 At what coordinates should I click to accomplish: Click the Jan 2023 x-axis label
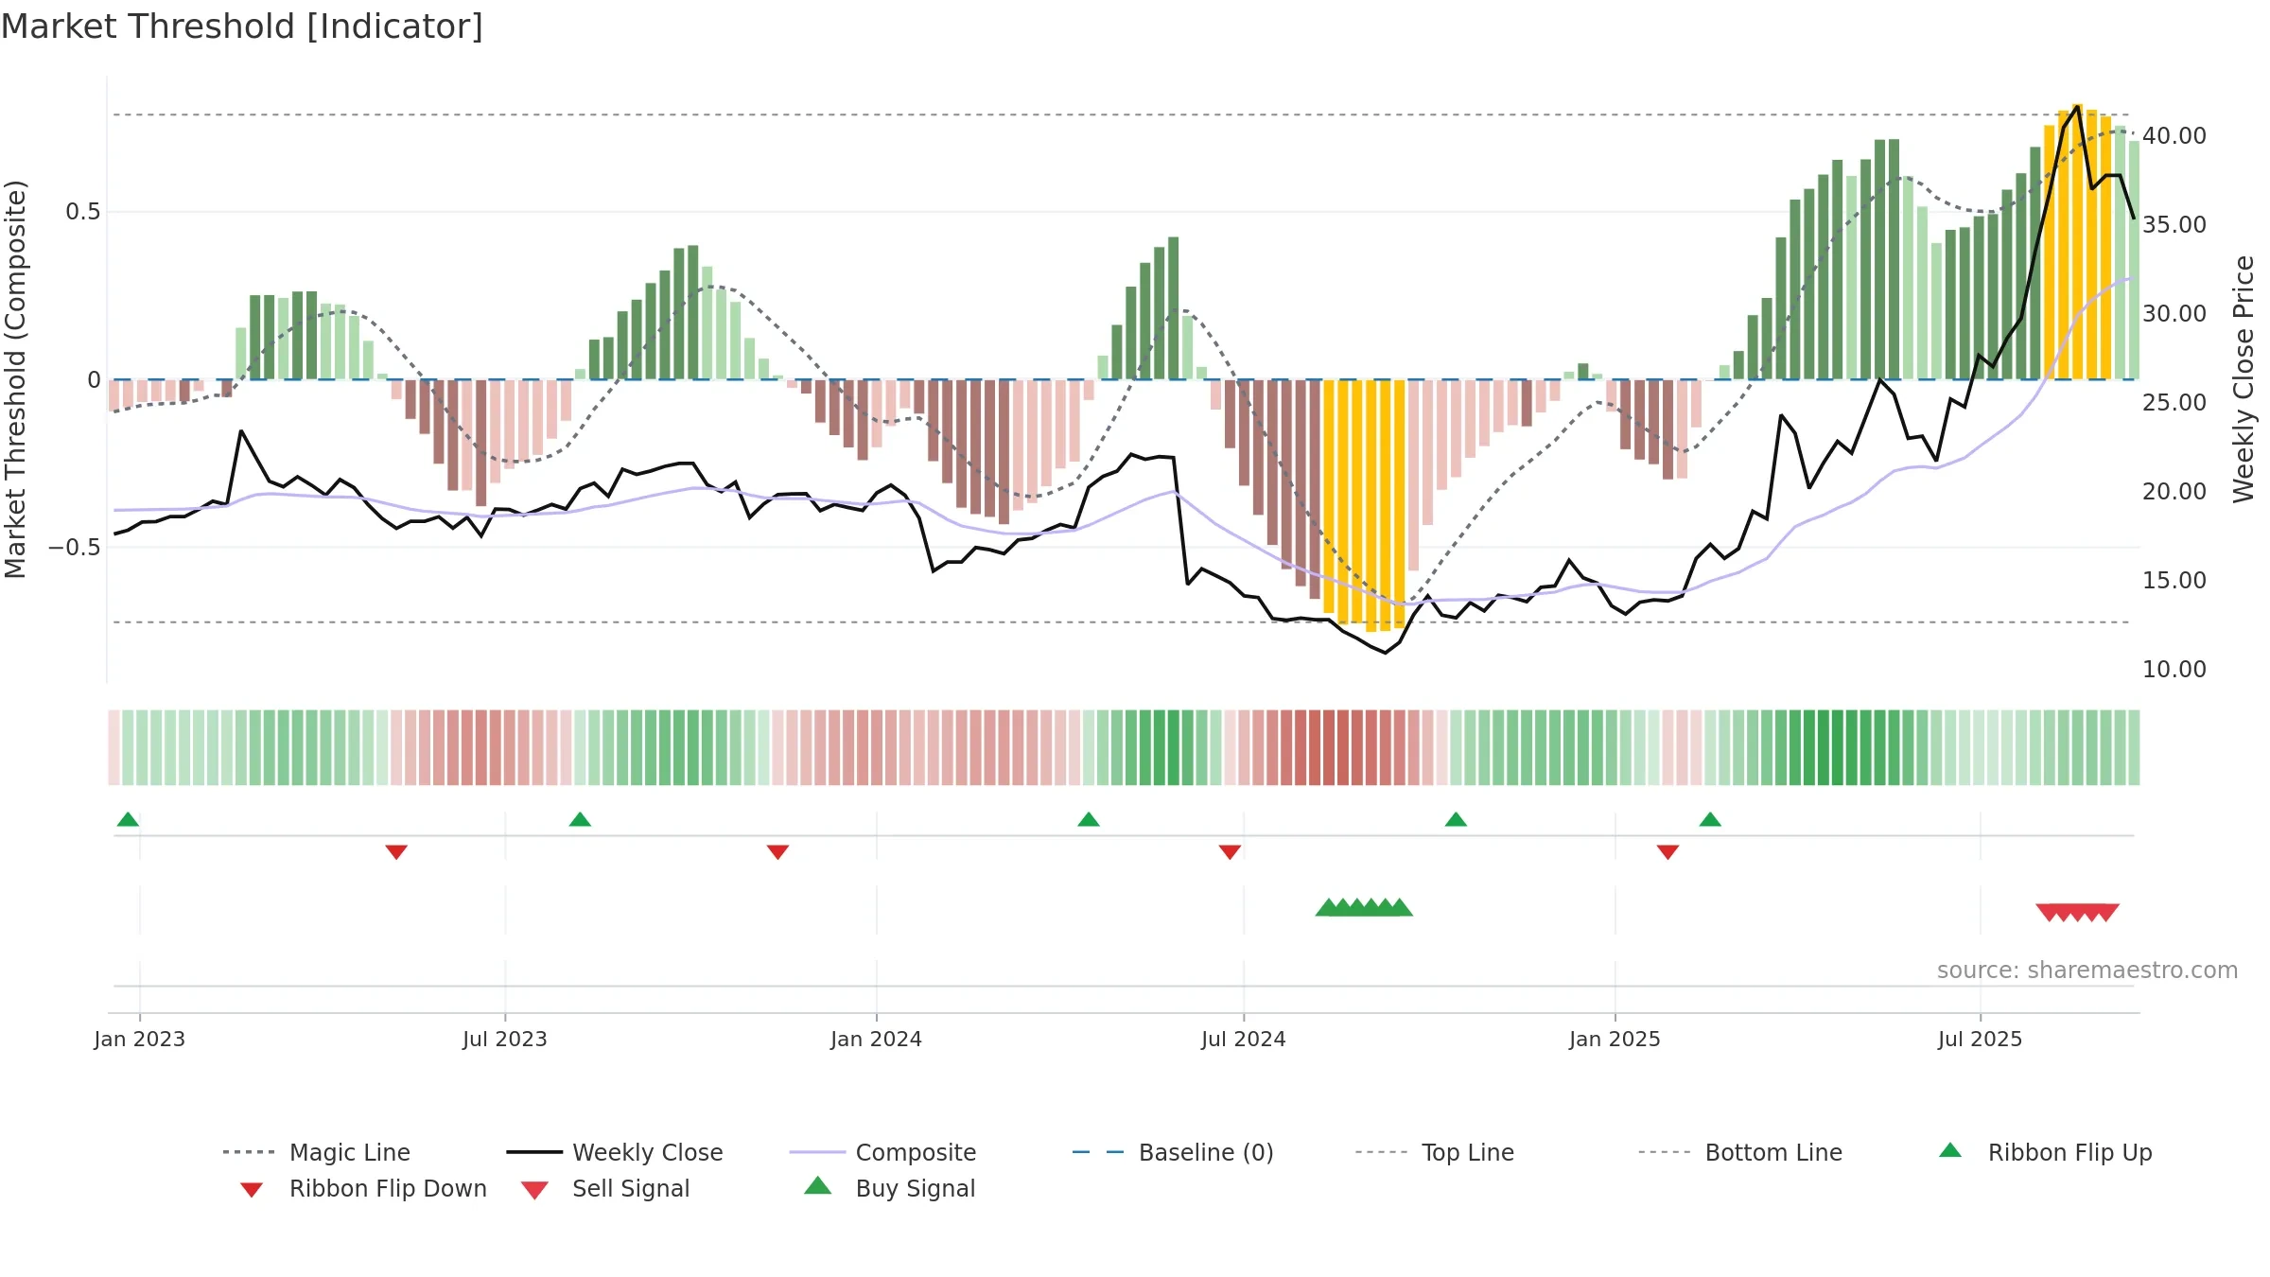tap(140, 1039)
